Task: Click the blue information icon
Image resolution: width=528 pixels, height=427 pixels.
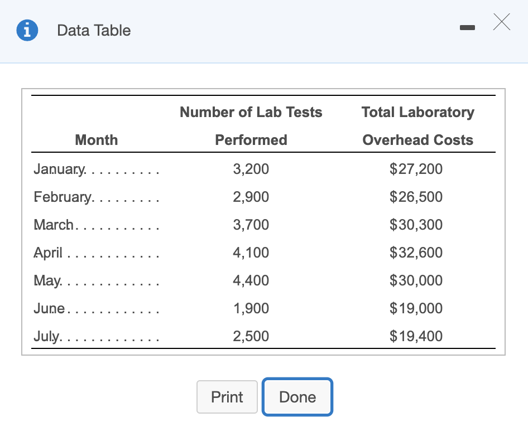Action: [x=27, y=31]
